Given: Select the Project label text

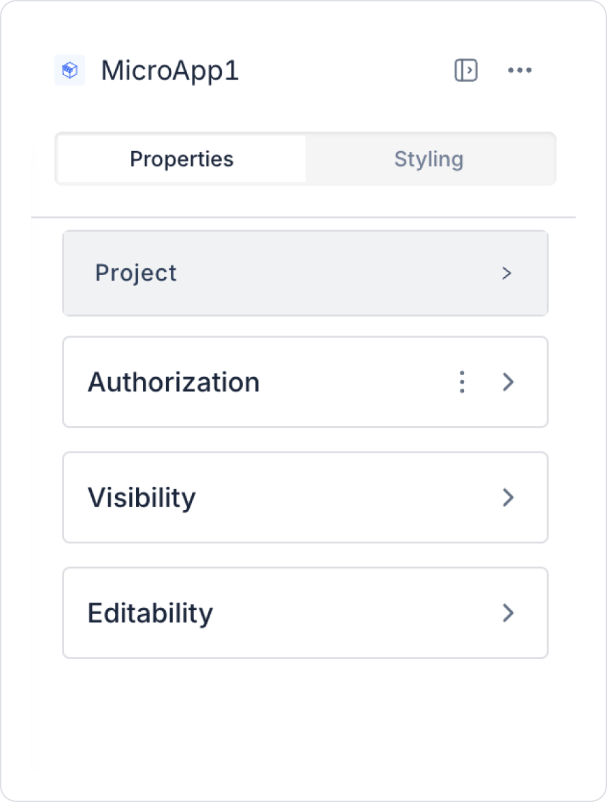Looking at the screenshot, I should click(x=136, y=273).
